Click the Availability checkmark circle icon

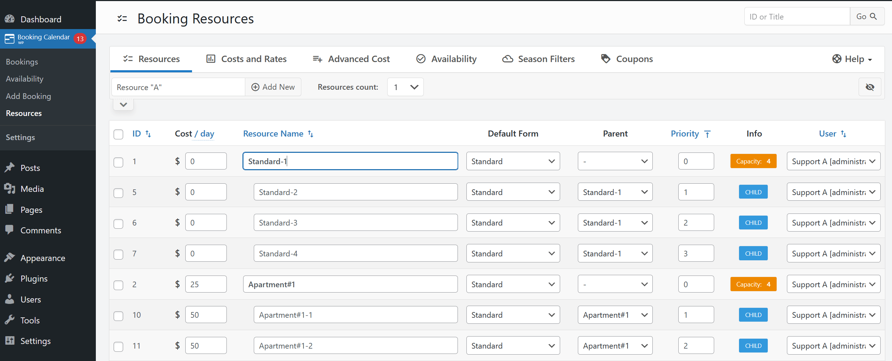click(x=421, y=59)
